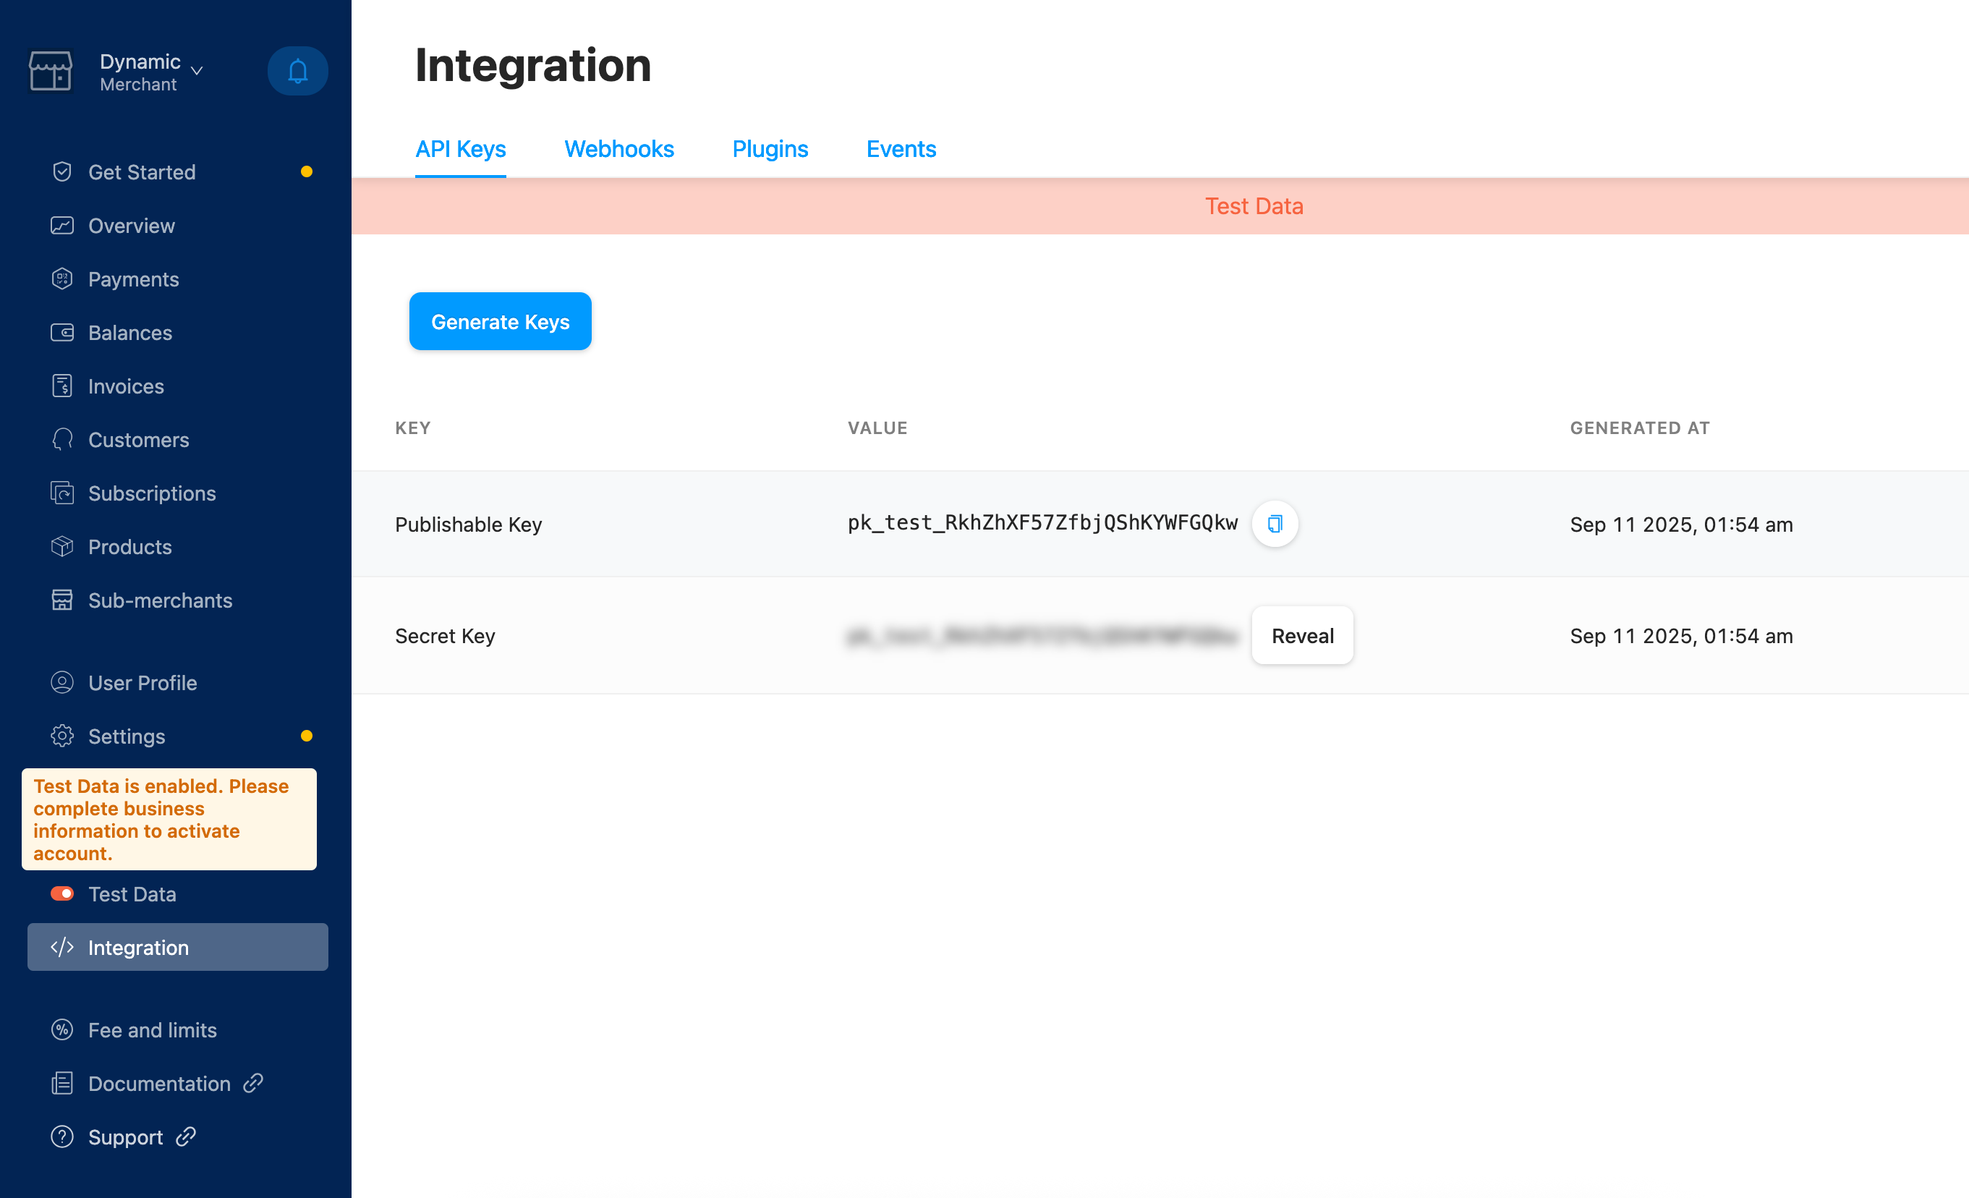
Task: Open Fee and limits percent icon
Action: [62, 1029]
